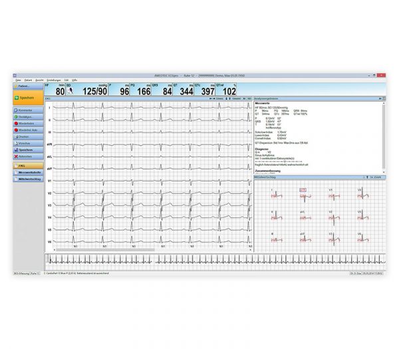Open the Ansicht menu
The image size is (399, 349).
pos(39,80)
